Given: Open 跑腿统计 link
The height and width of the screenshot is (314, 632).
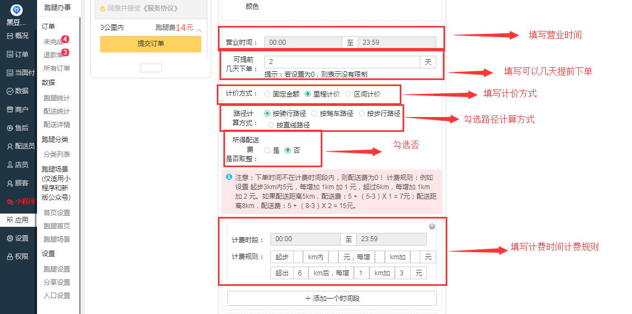Looking at the screenshot, I should [57, 98].
